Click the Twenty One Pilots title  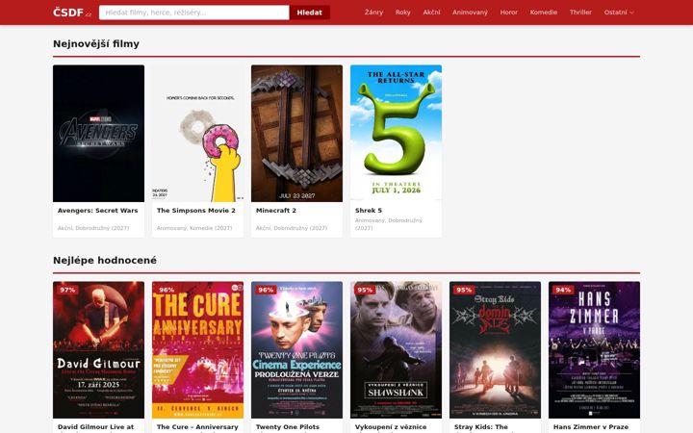coord(288,427)
